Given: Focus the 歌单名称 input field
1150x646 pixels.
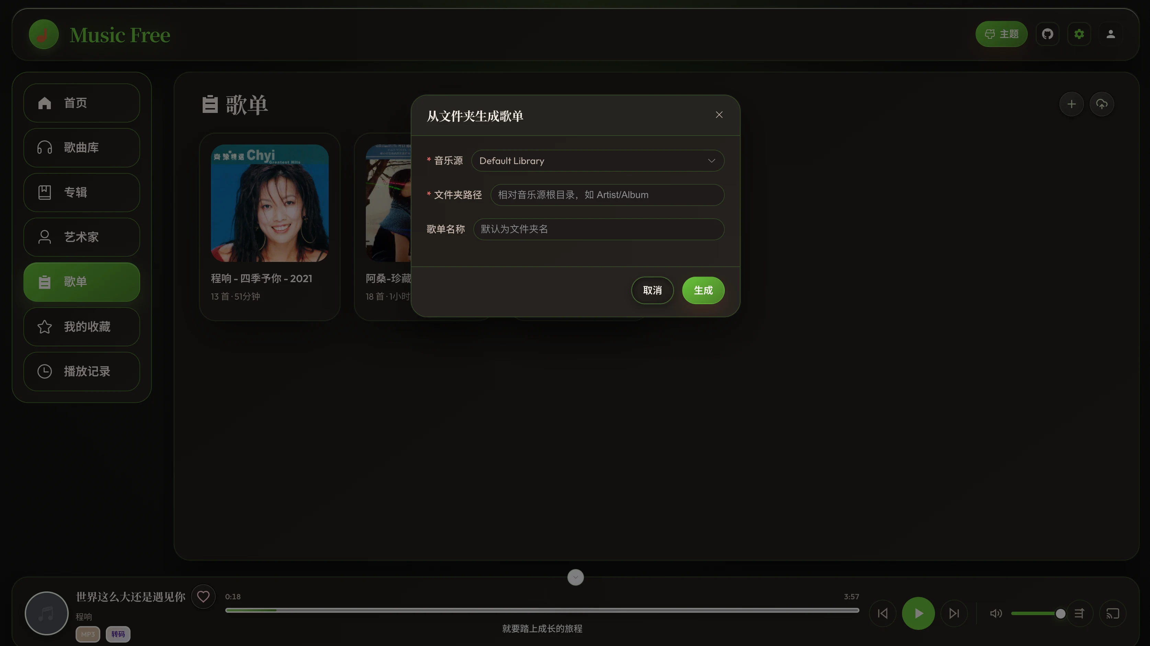Looking at the screenshot, I should [599, 229].
